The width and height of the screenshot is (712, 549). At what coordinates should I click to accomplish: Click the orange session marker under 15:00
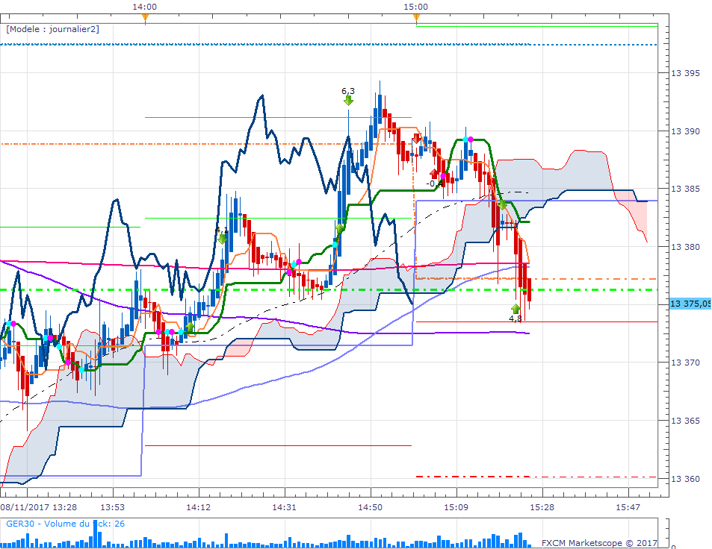point(416,18)
